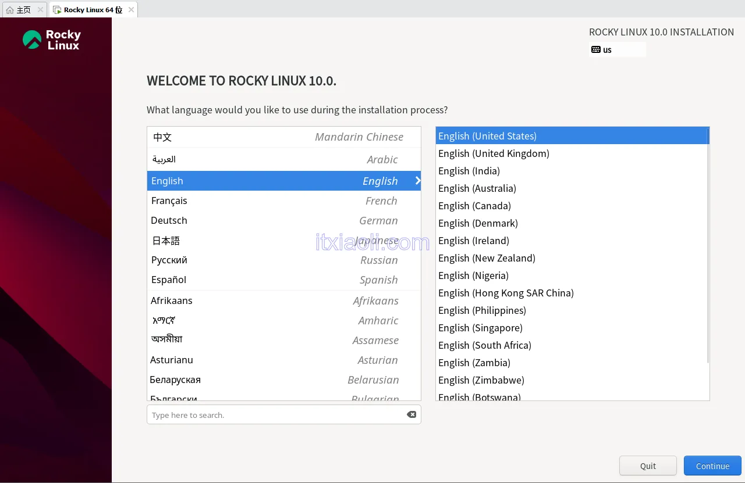This screenshot has width=745, height=483.
Task: Click the chevron arrow on the English row
Action: coord(417,181)
